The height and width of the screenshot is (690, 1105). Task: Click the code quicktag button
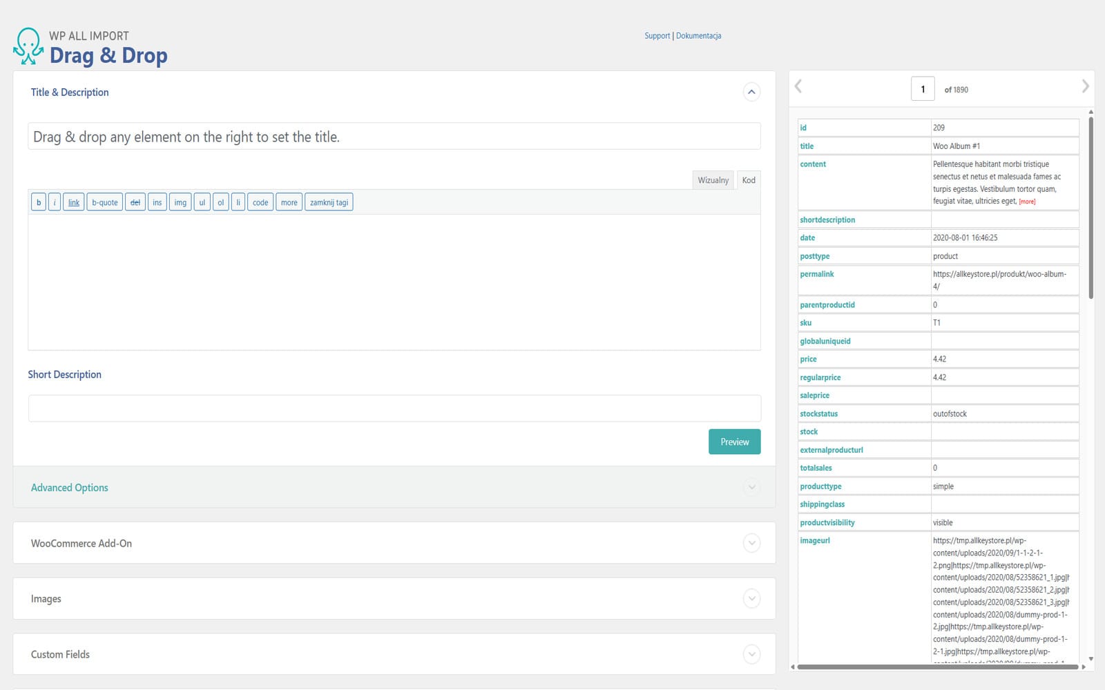[x=260, y=202]
